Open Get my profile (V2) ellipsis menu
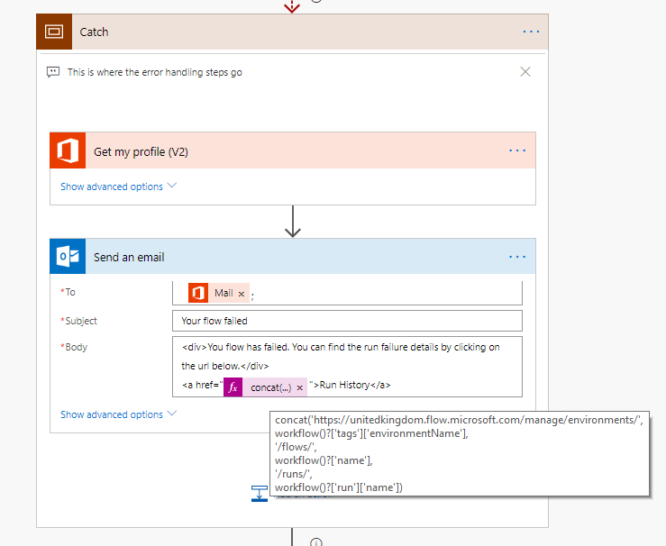 [x=517, y=150]
